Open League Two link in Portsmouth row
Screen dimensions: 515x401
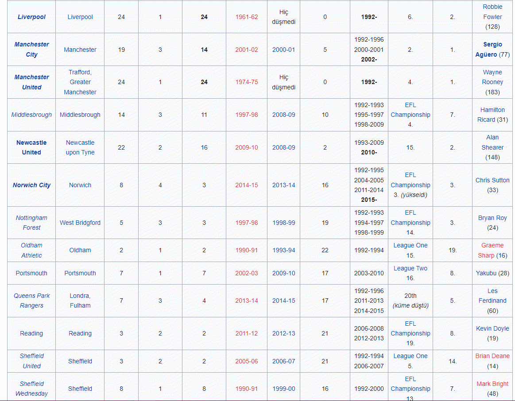point(410,268)
